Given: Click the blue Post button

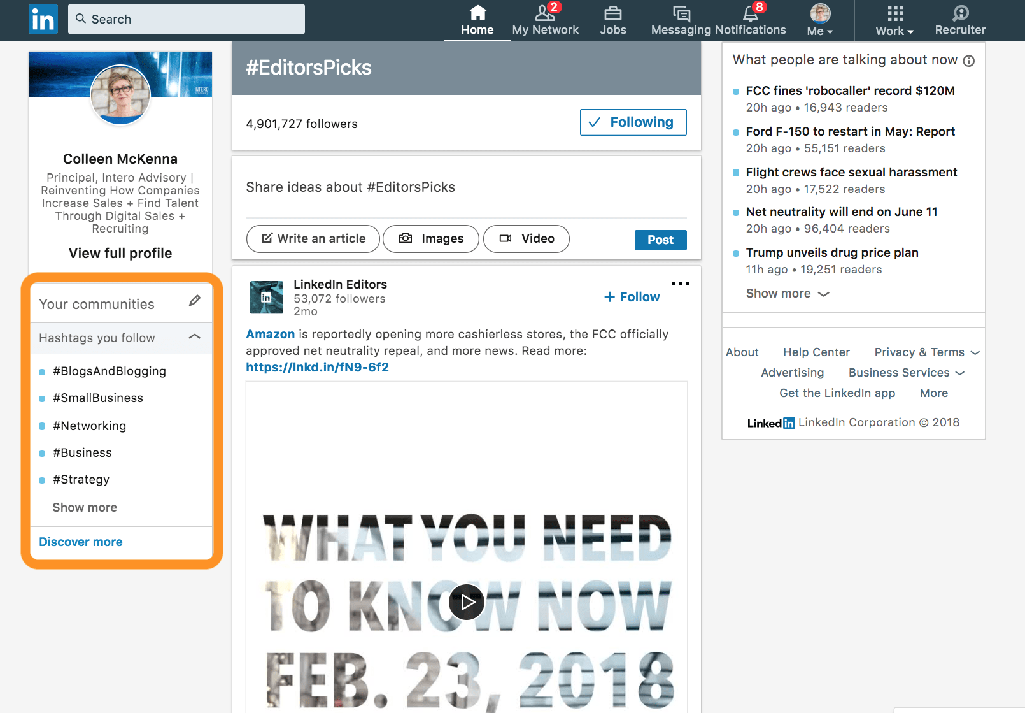Looking at the screenshot, I should pos(660,240).
